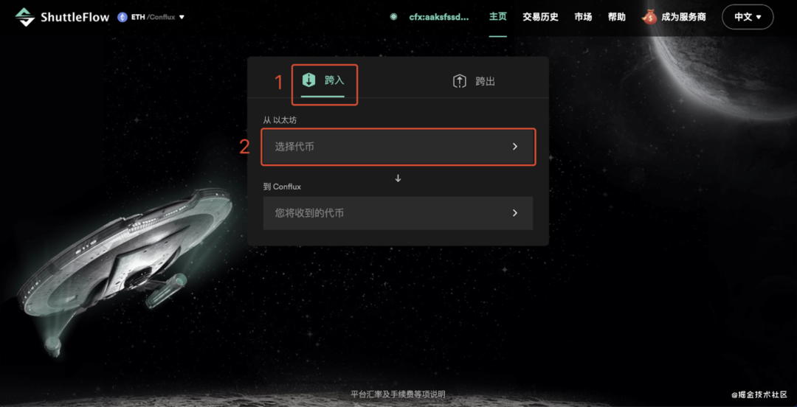Click the cross-out shield icon
This screenshot has height=407, width=797.
(460, 81)
